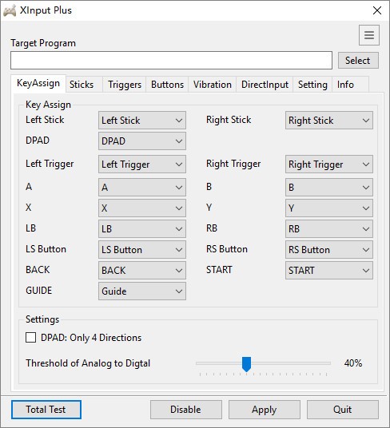390x428 pixels.
Task: Go to the DirectInput tab
Action: pyautogui.click(x=265, y=85)
